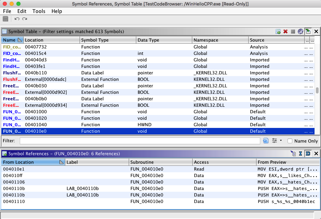Toggle navigation on incoming location icon
Image resolution: width=321 pixels, height=219 pixels.
coord(308,31)
